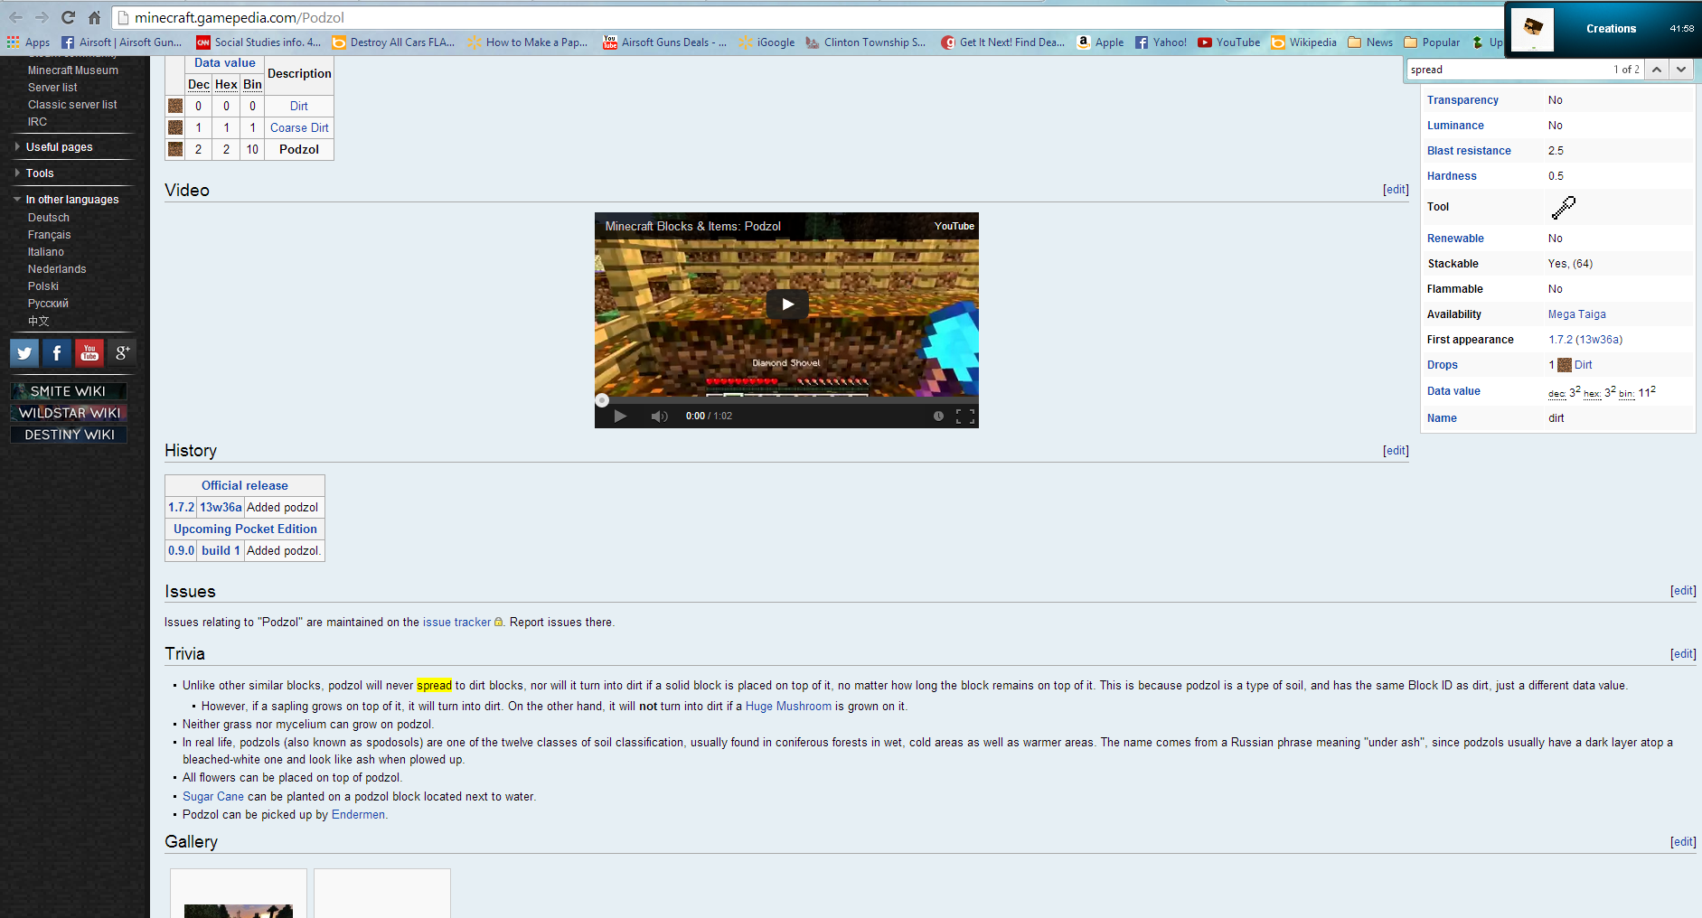Open the News bookmarks folder
This screenshot has height=918, width=1702.
tap(1370, 42)
